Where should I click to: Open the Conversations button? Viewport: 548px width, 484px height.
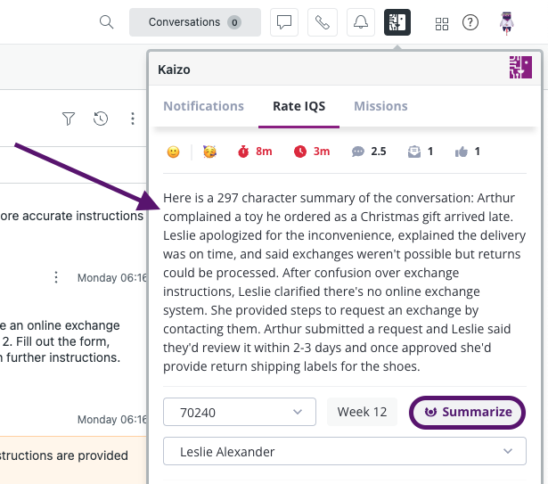195,22
